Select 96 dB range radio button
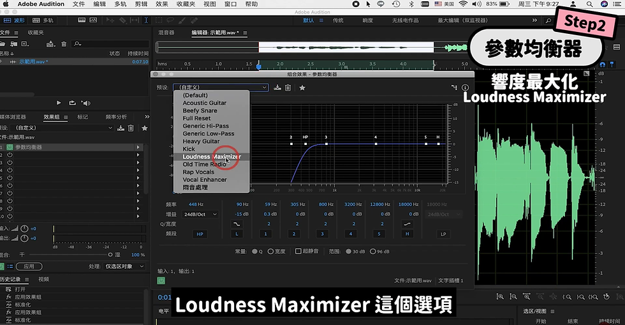The height and width of the screenshot is (325, 625). click(x=372, y=252)
